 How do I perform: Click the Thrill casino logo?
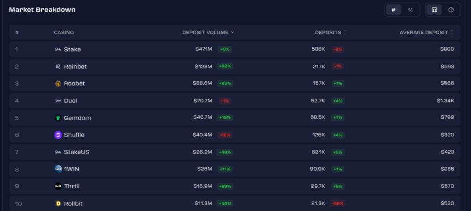tap(58, 186)
